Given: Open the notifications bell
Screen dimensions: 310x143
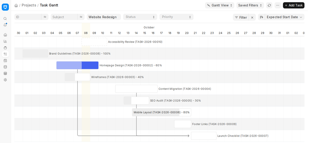Looking at the screenshot, I should (5, 25).
